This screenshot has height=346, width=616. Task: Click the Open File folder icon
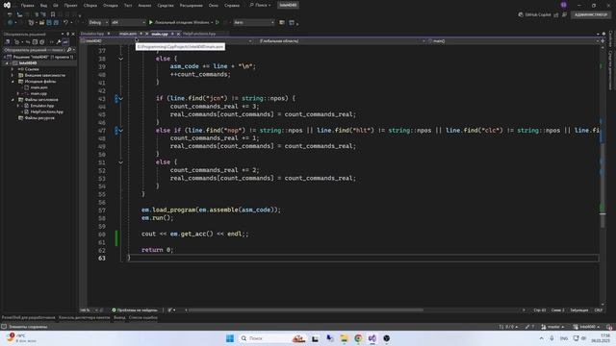[x=41, y=22]
